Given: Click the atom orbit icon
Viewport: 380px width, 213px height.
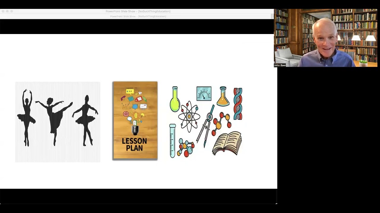Looking at the screenshot, I should pyautogui.click(x=189, y=117).
